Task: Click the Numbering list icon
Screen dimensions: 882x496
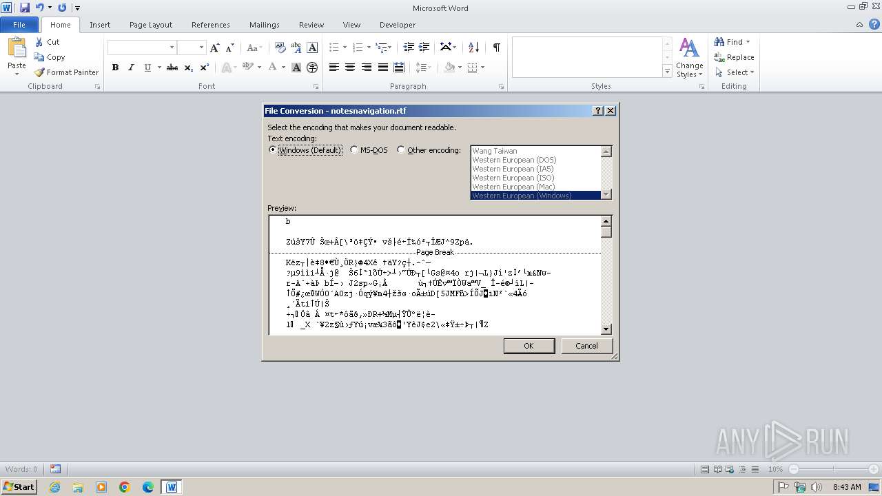Action: click(x=357, y=48)
